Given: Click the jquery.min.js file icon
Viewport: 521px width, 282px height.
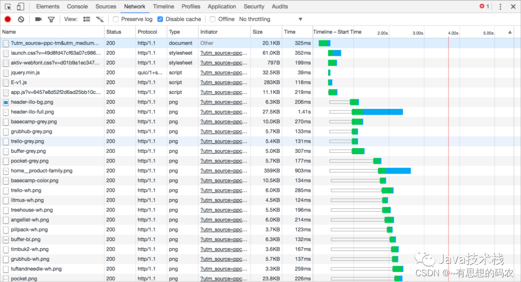Looking at the screenshot, I should (x=6, y=73).
